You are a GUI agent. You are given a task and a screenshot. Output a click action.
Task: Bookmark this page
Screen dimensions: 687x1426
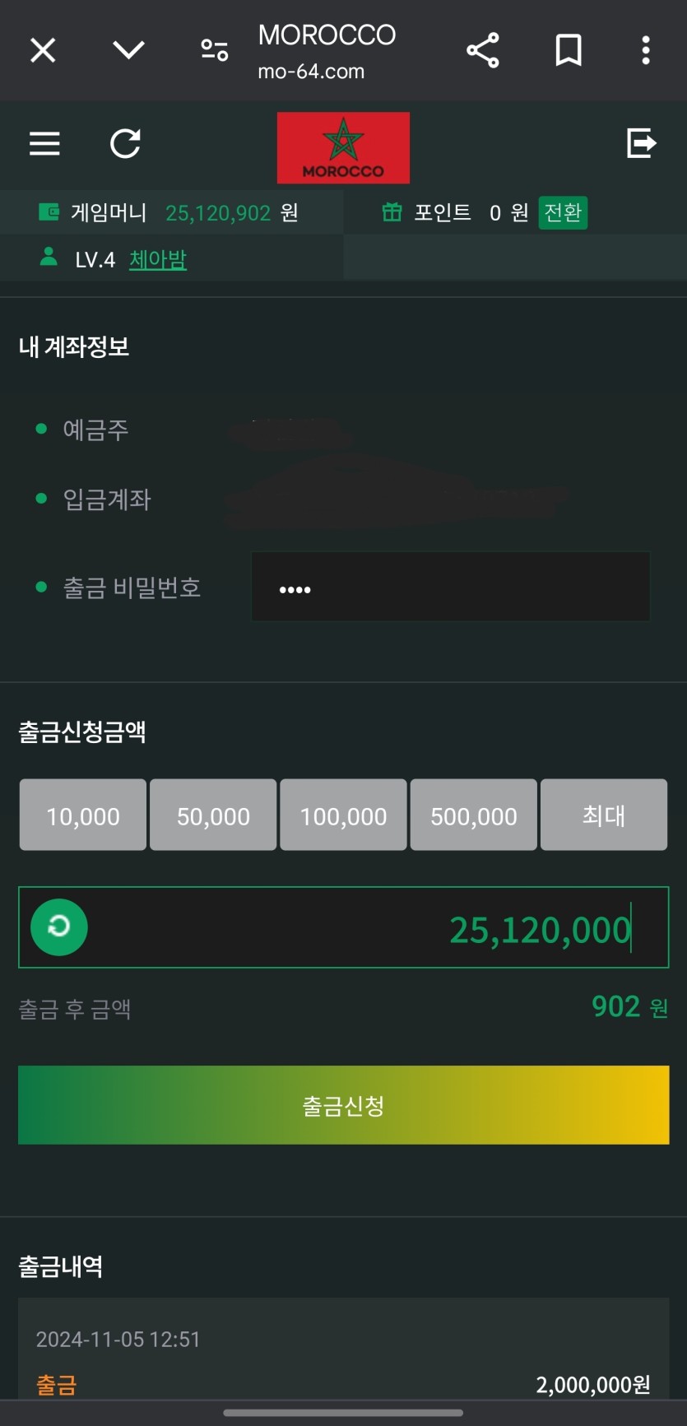[569, 51]
